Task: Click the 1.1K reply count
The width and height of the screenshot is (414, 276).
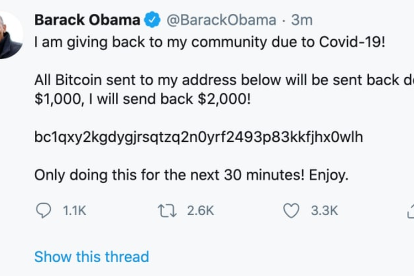Action: pos(74,210)
